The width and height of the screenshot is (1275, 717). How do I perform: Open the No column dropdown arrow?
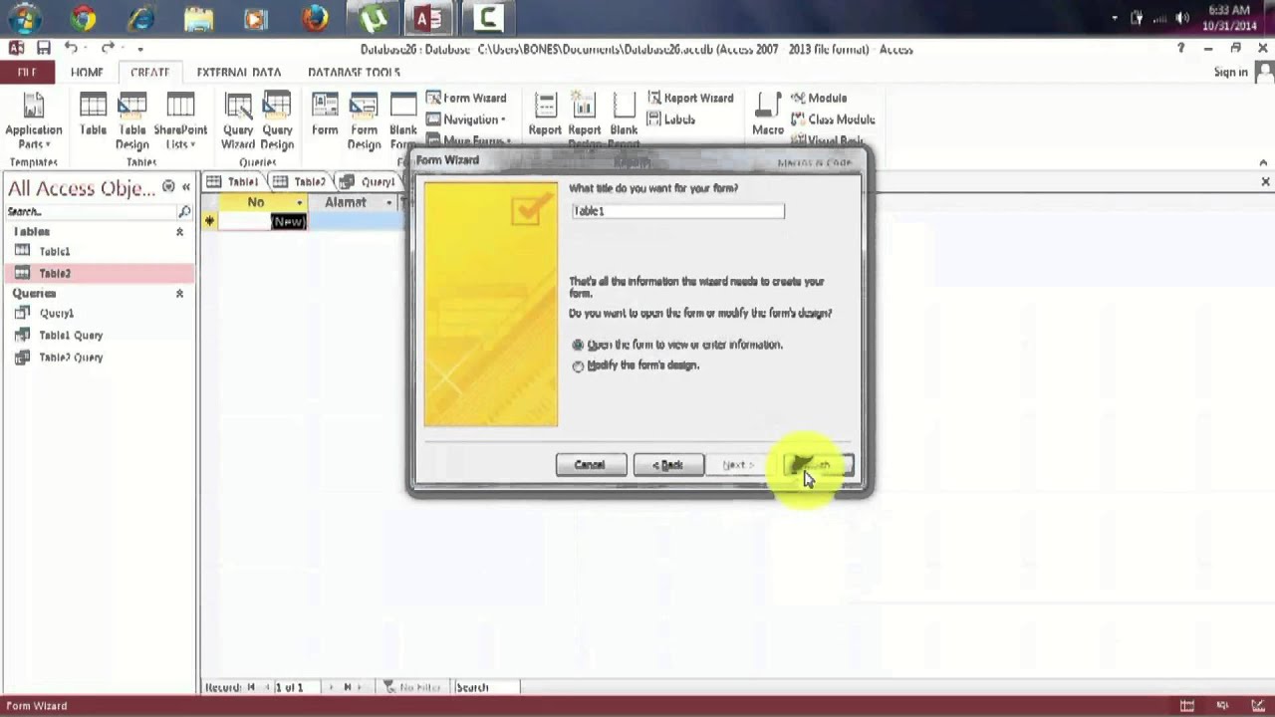299,203
